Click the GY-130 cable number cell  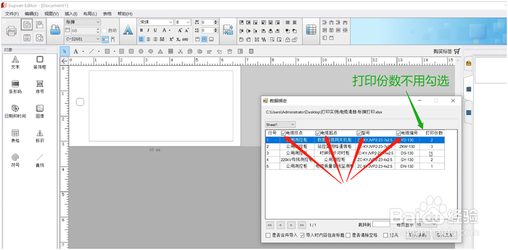click(x=407, y=160)
